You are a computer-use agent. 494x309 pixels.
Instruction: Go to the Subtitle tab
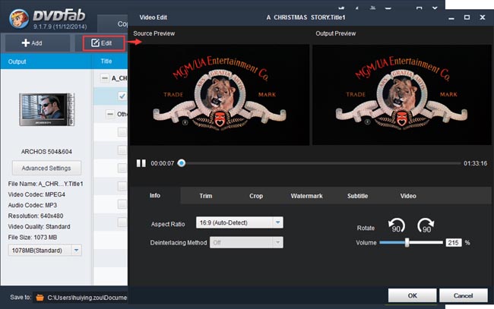point(358,196)
